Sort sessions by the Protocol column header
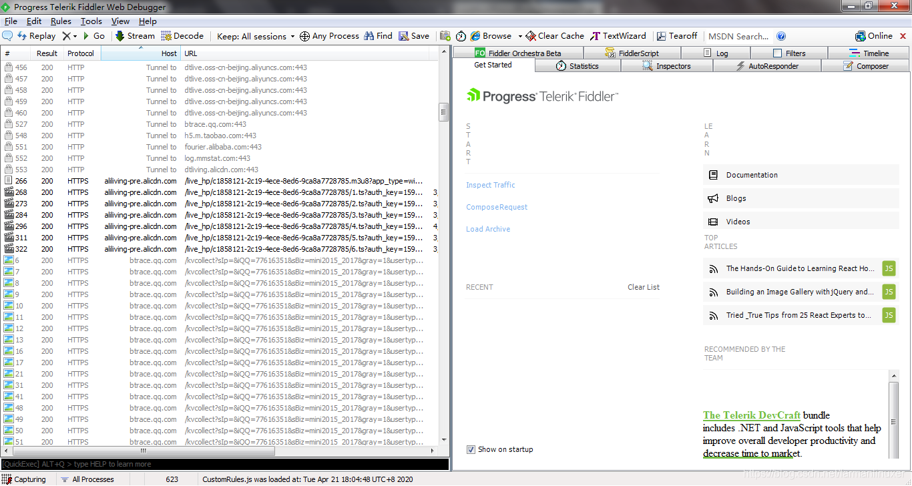Viewport: 912px width, 486px height. (x=82, y=53)
